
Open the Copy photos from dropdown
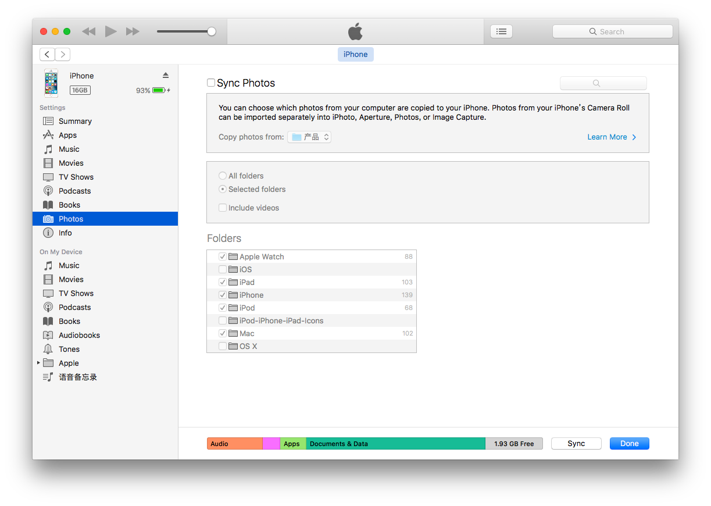point(309,137)
